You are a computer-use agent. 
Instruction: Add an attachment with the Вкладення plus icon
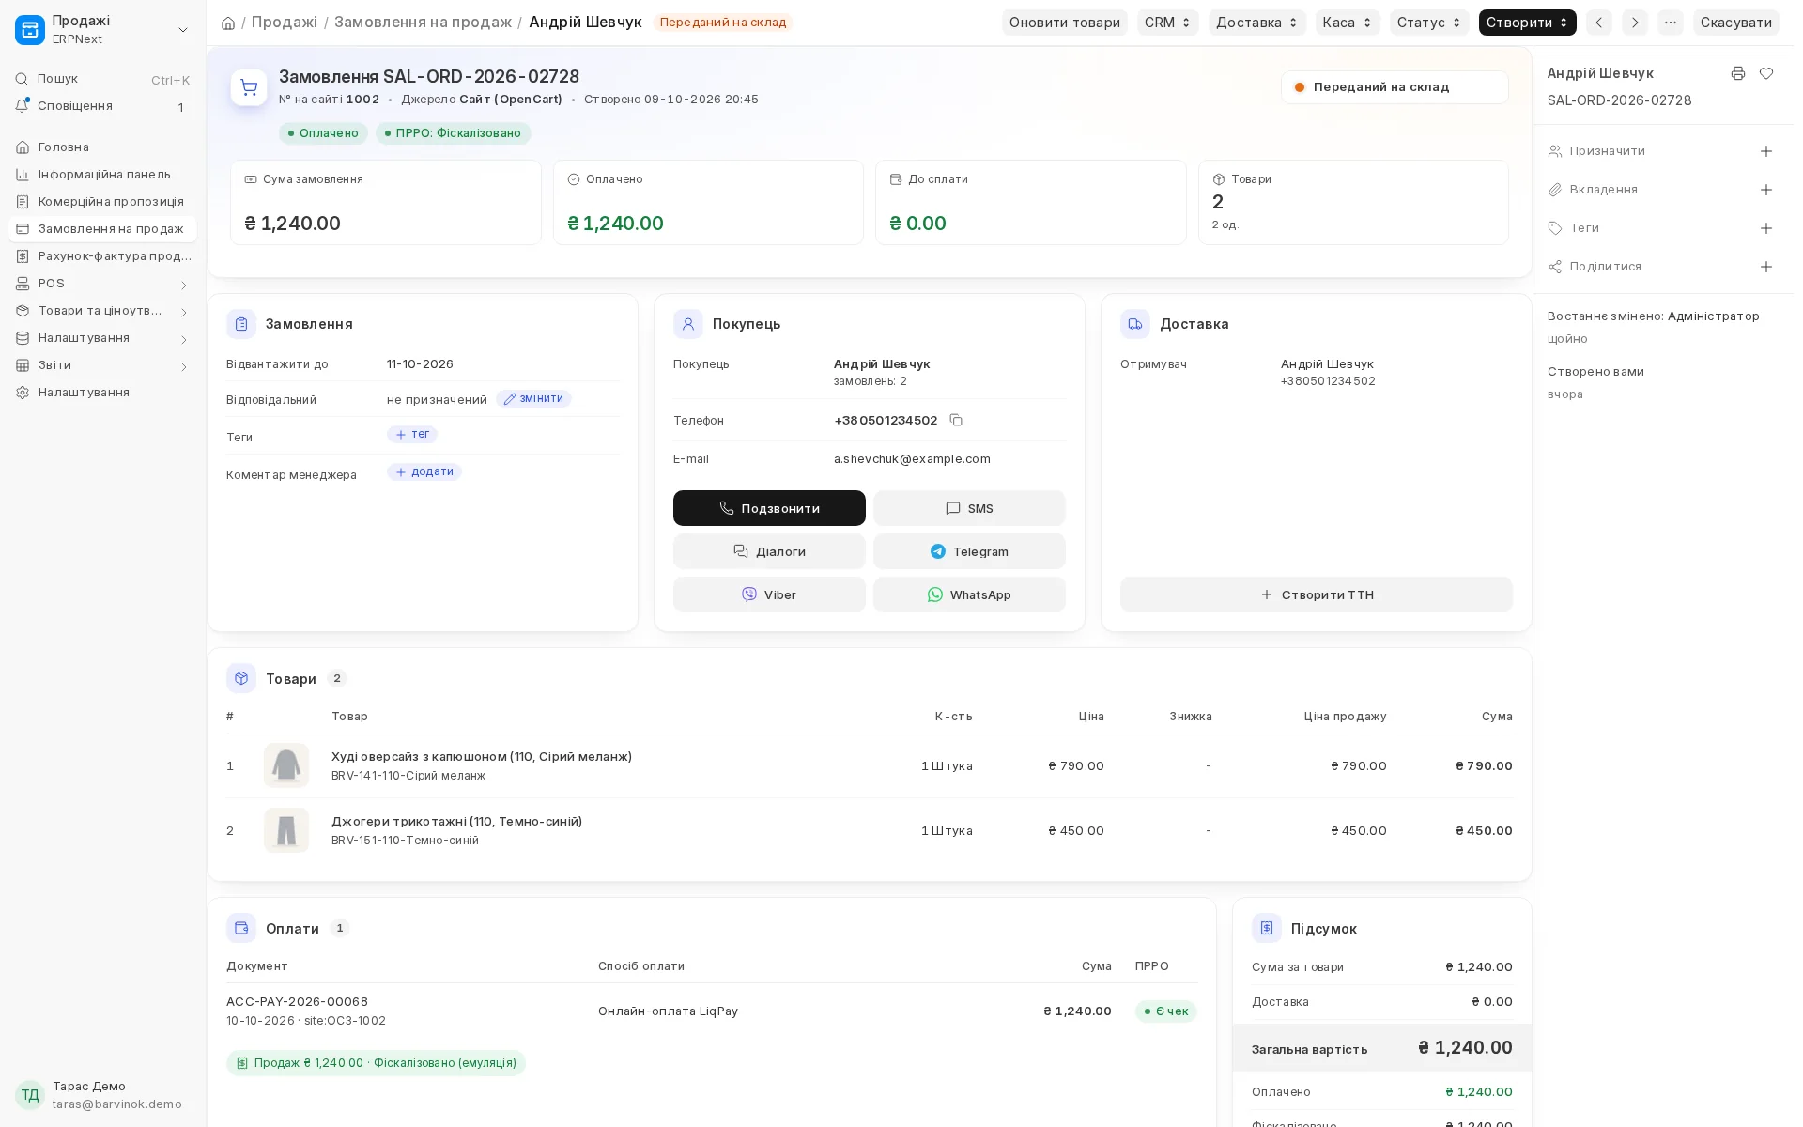[1766, 190]
